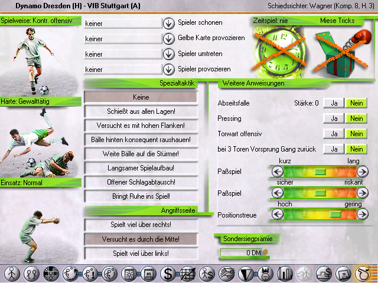Select 'Versucht es mit hohen Flanken!'
378x283 pixels.
141,126
